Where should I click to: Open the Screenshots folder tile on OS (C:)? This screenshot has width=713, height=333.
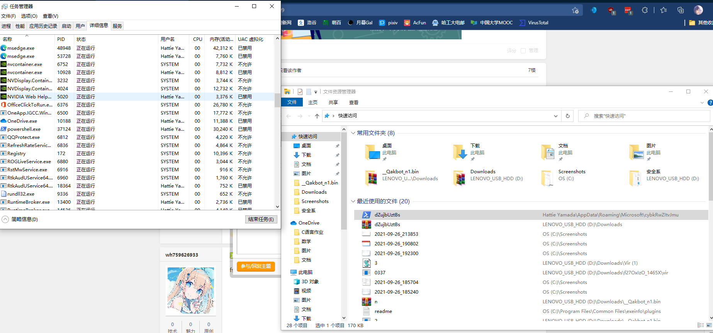tap(564, 178)
